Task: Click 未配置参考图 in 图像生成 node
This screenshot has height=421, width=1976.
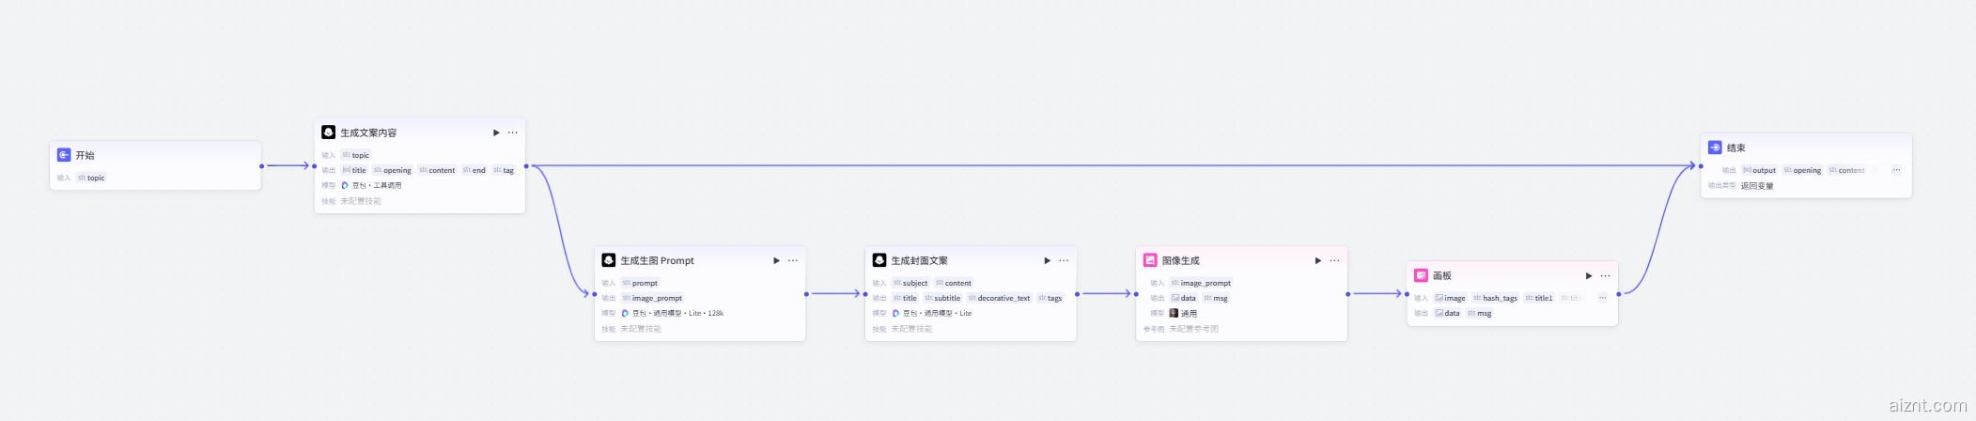Action: (1194, 329)
